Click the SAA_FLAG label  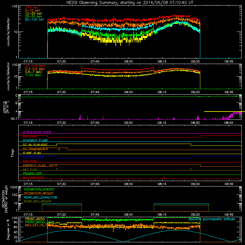(x=30, y=161)
